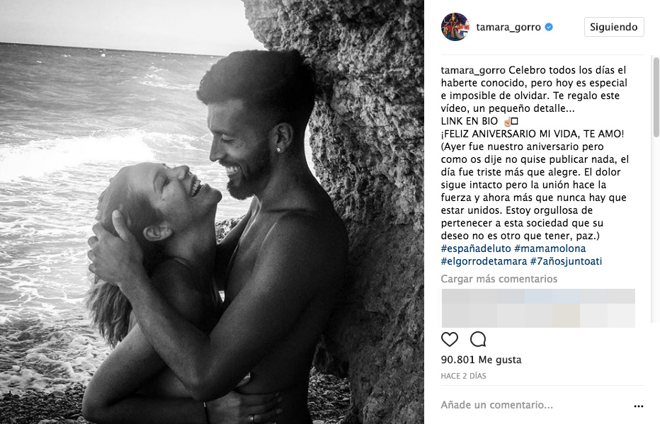The height and width of the screenshot is (424, 660).
Task: Open tamara_gorro username in caption
Action: [x=473, y=70]
